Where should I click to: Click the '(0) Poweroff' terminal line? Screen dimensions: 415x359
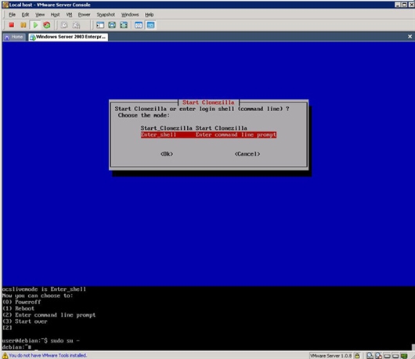click(x=21, y=302)
